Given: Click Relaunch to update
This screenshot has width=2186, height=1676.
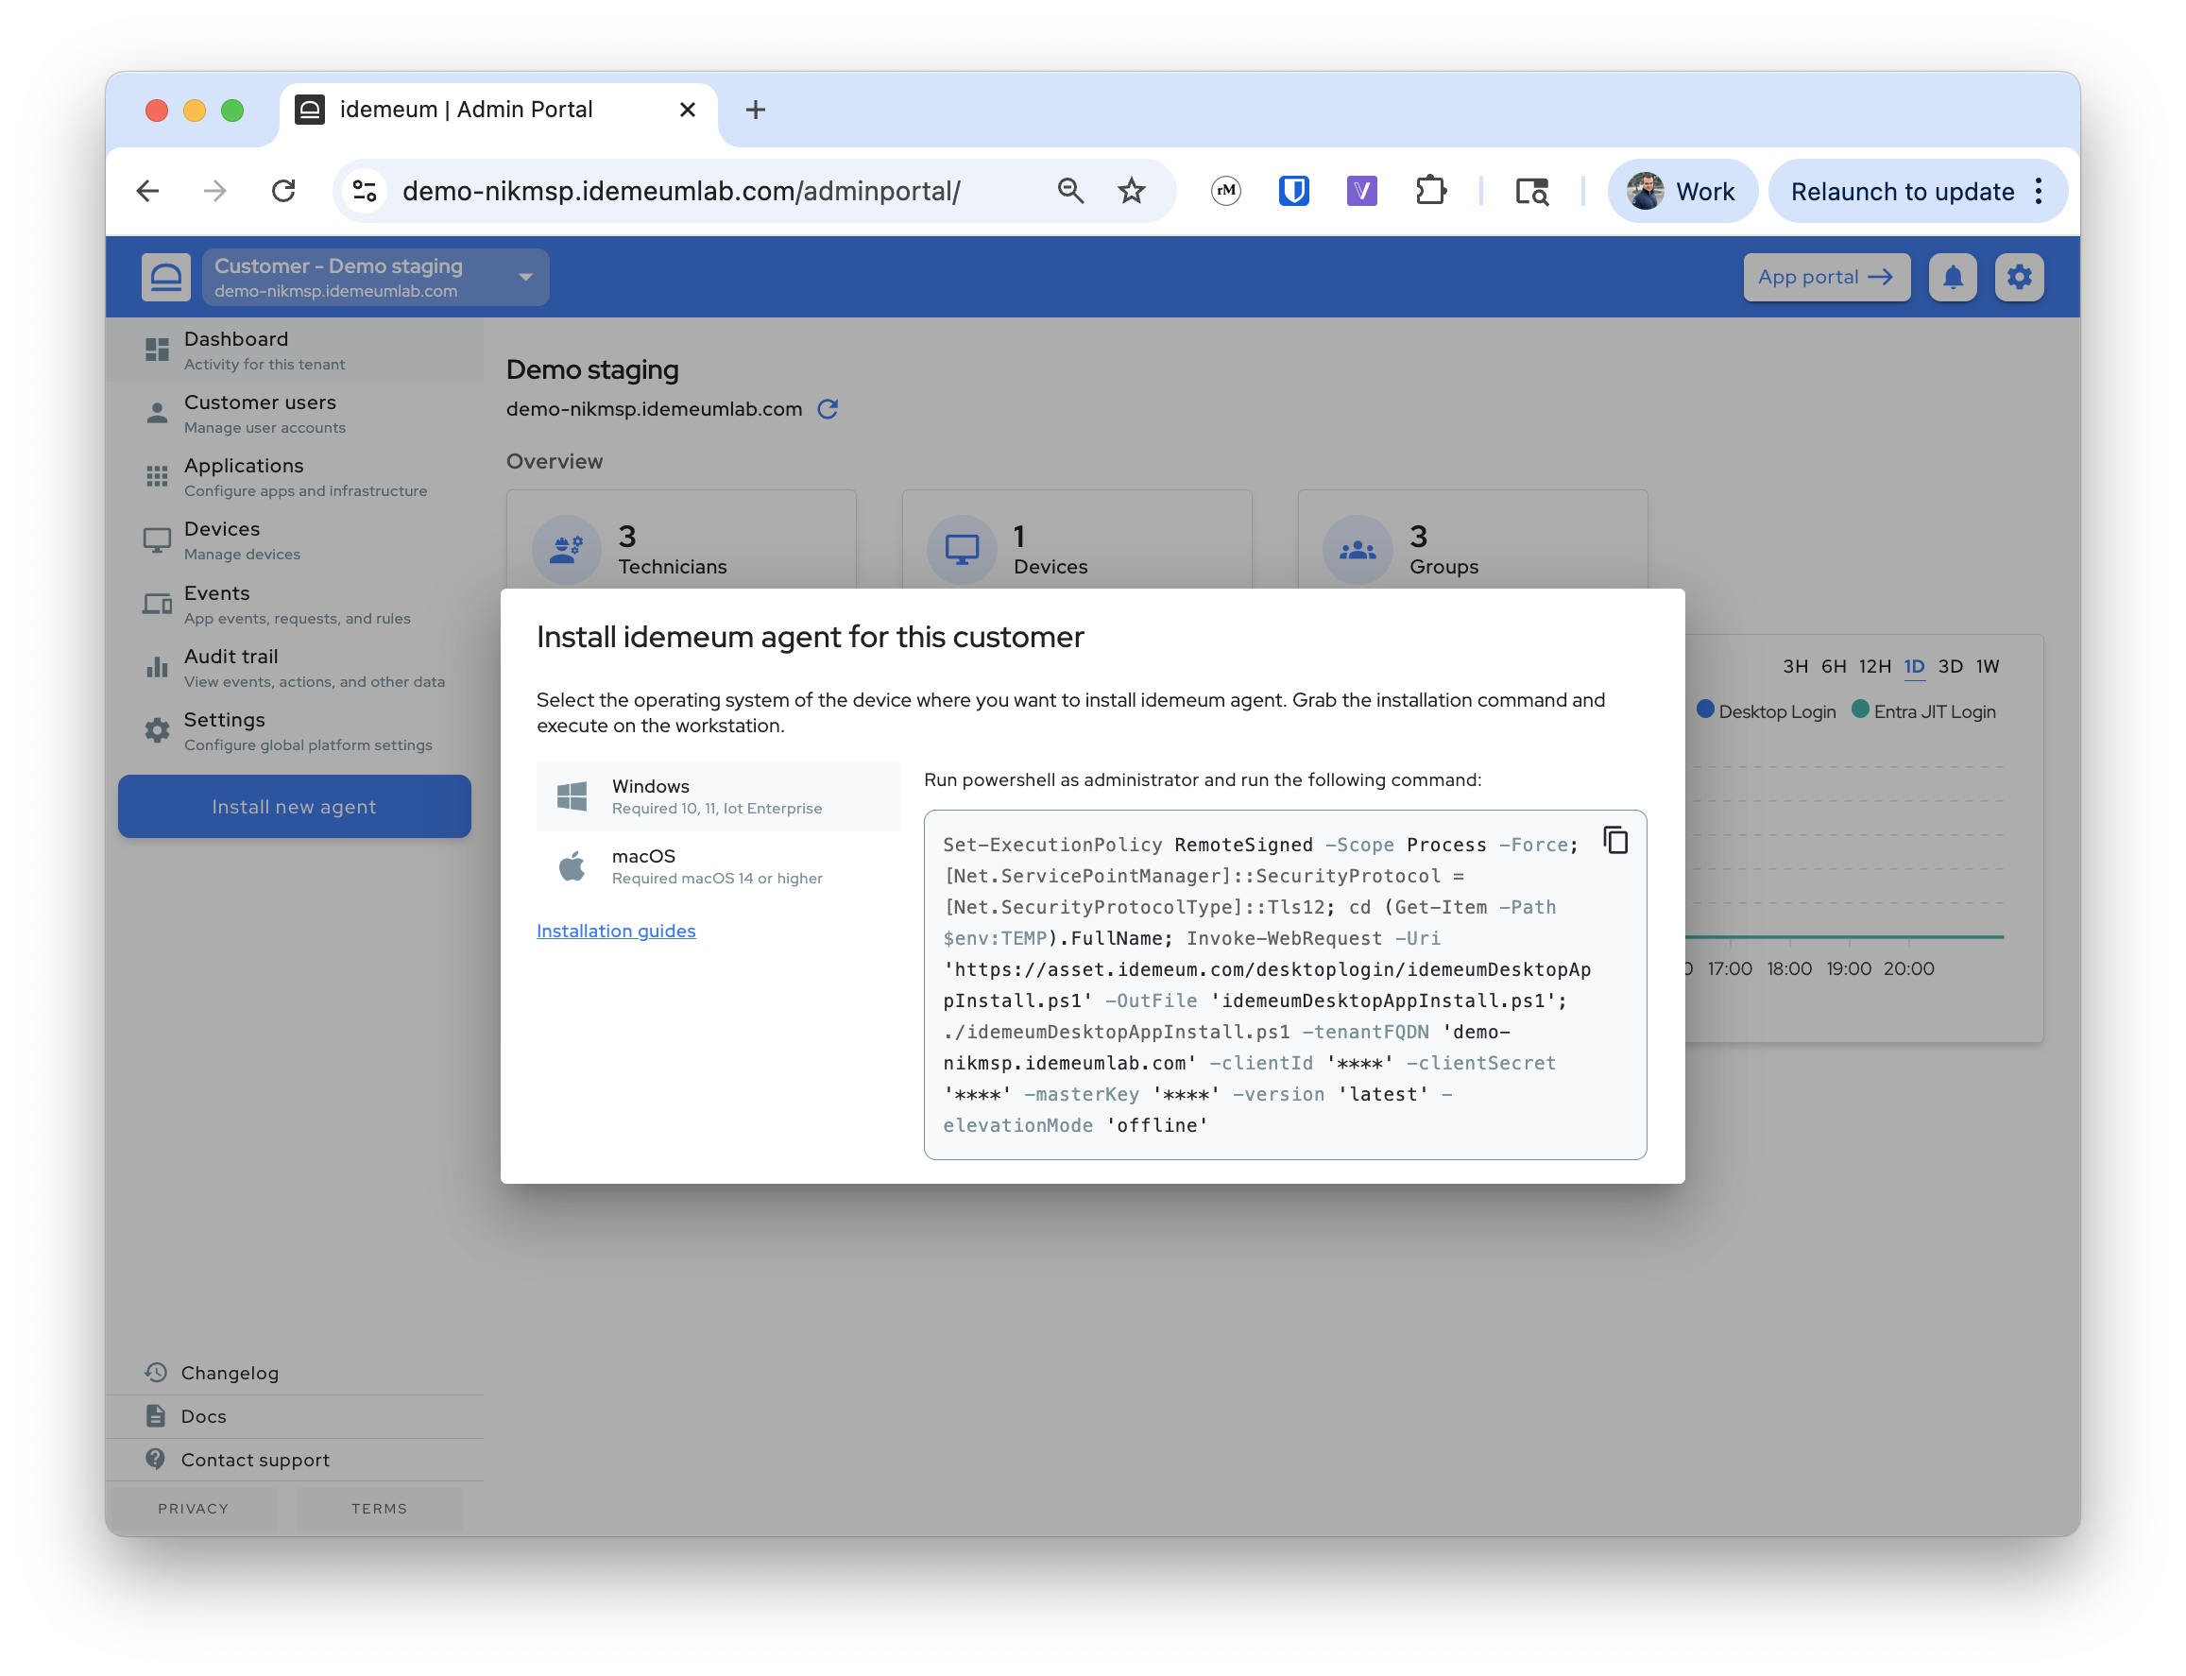Looking at the screenshot, I should click(1902, 191).
